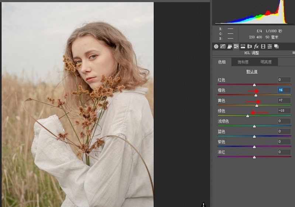This screenshot has height=207, width=295.
Task: Click the 黄色 hue slider handle
Action: (257, 106)
